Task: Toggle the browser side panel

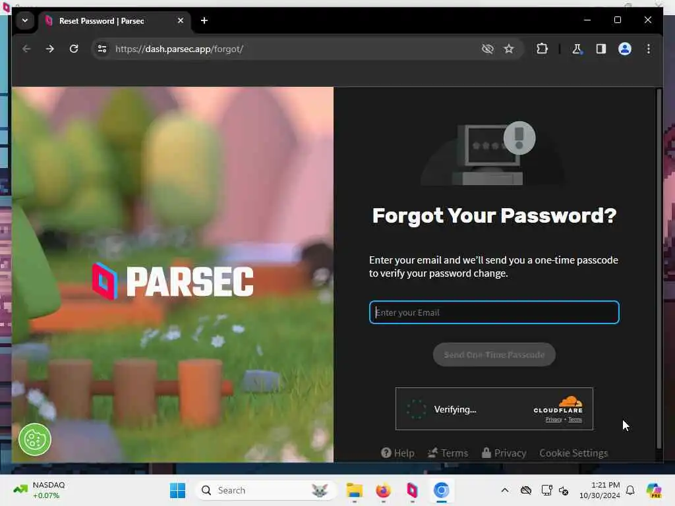Action: click(x=601, y=49)
